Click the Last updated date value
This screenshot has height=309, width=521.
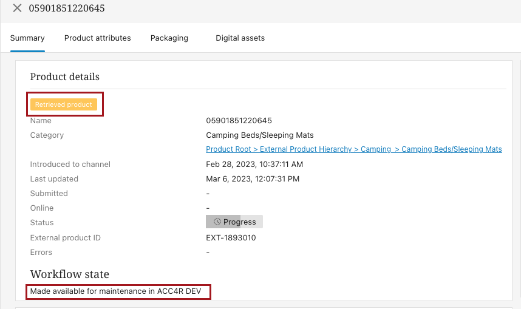tap(253, 179)
